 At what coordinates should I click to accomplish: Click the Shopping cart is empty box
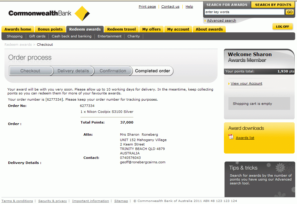[259, 103]
